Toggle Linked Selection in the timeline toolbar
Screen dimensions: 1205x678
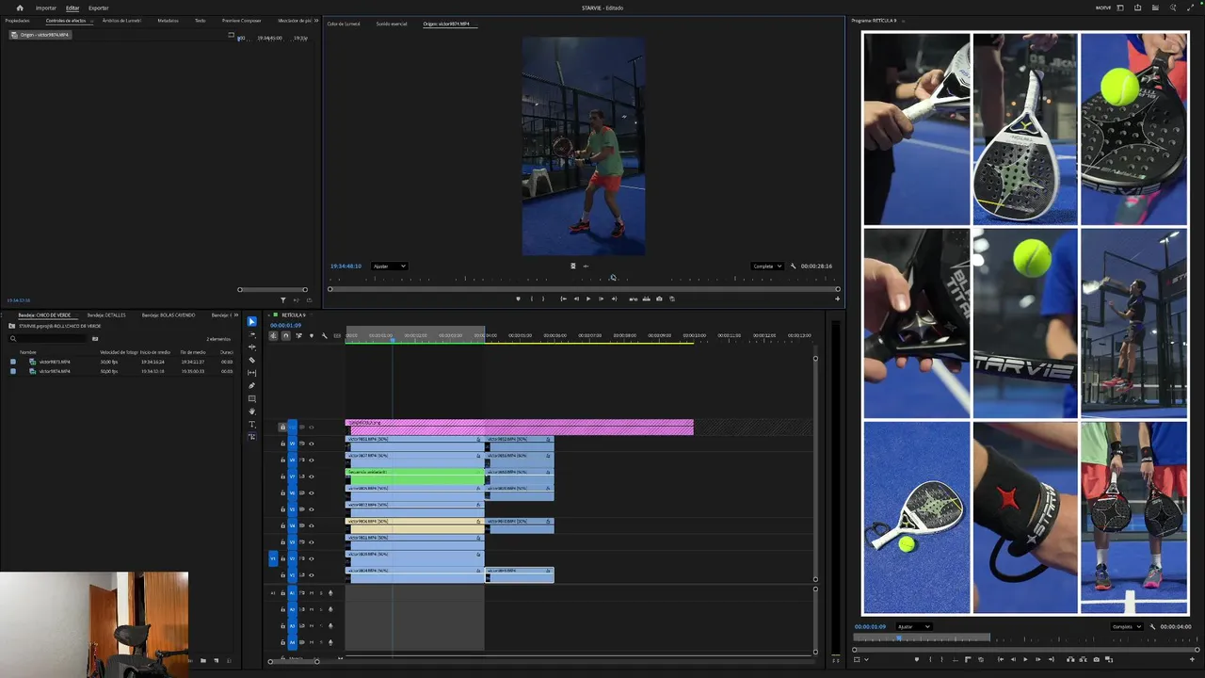298,336
